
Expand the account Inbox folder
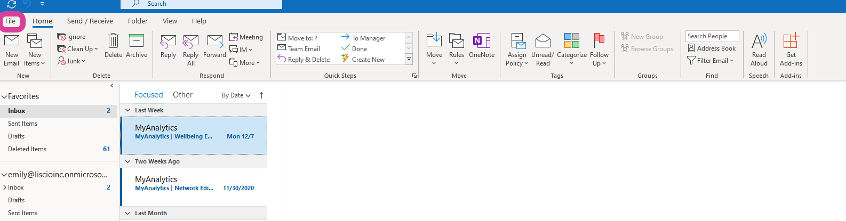[5, 187]
